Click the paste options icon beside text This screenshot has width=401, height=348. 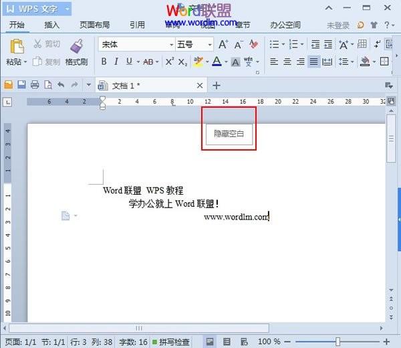(x=65, y=216)
